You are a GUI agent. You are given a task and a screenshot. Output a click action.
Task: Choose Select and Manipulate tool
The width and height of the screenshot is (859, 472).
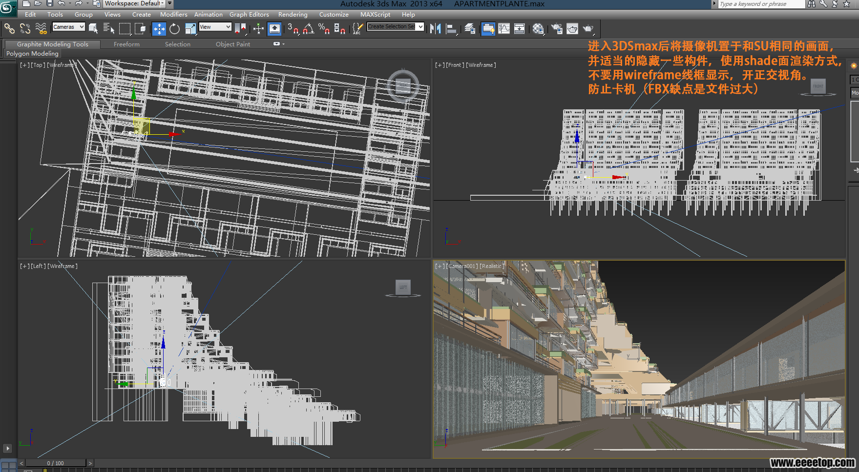pos(259,29)
